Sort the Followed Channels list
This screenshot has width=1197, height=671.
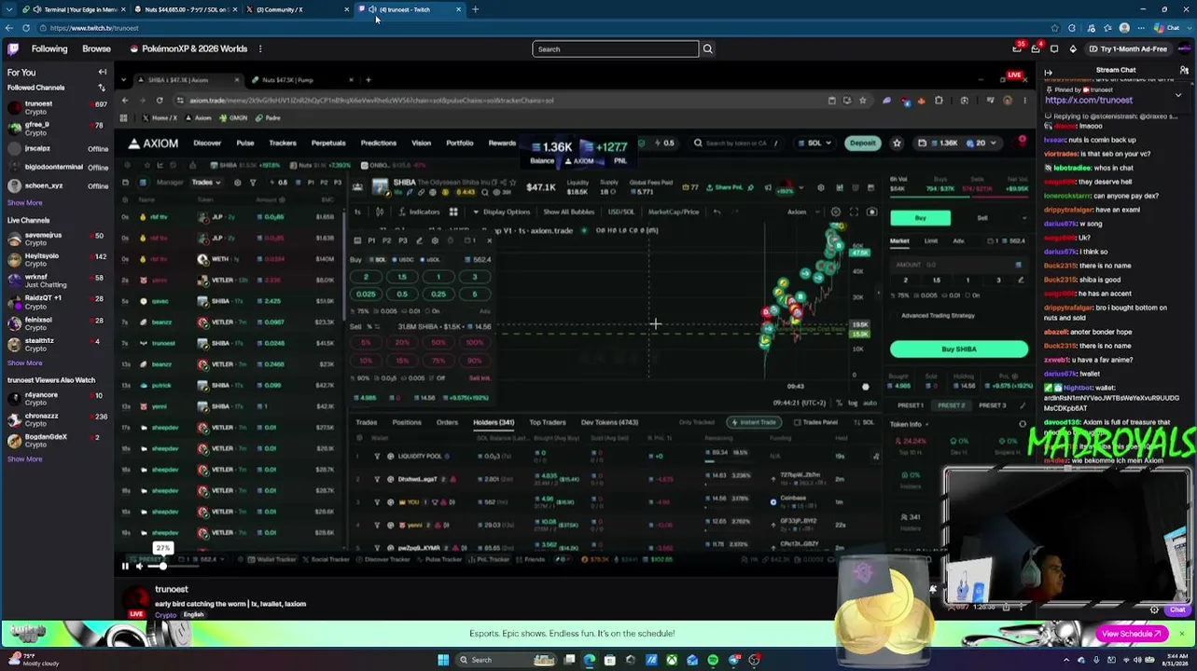click(102, 88)
